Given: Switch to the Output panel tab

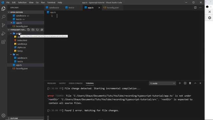Looking at the screenshot, I should pos(62,83).
